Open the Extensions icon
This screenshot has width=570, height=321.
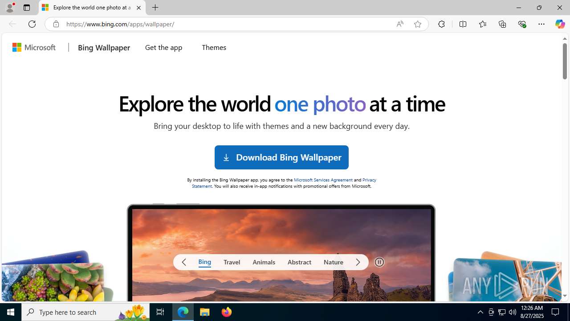point(441,24)
